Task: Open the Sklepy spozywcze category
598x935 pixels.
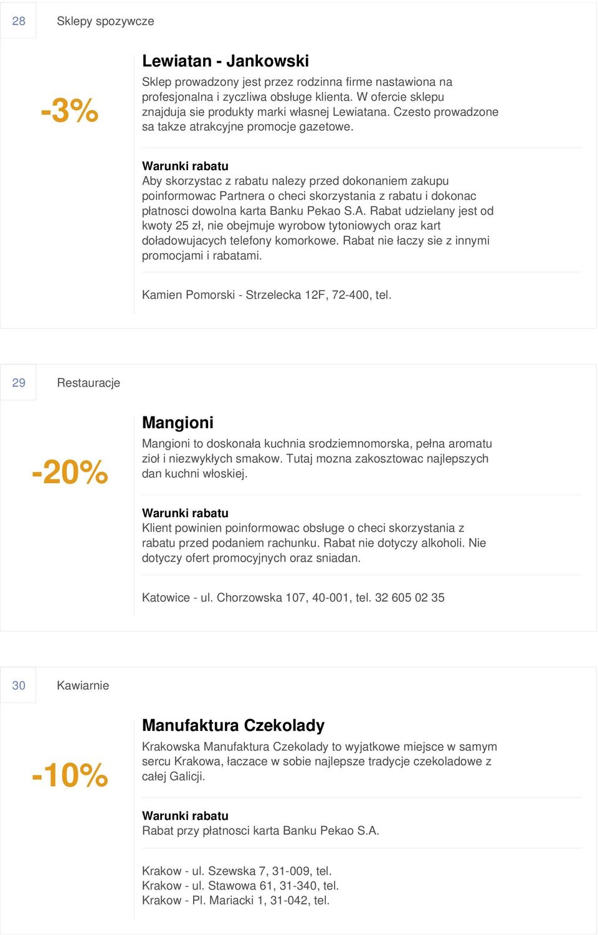Action: 105,21
